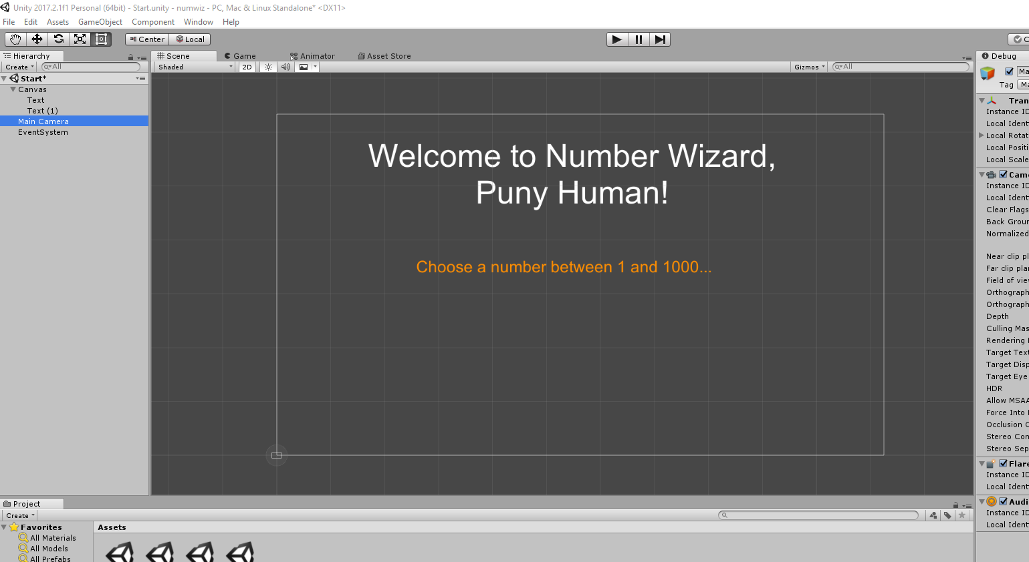Open the Window menu
The height and width of the screenshot is (562, 1029).
pyautogui.click(x=199, y=22)
